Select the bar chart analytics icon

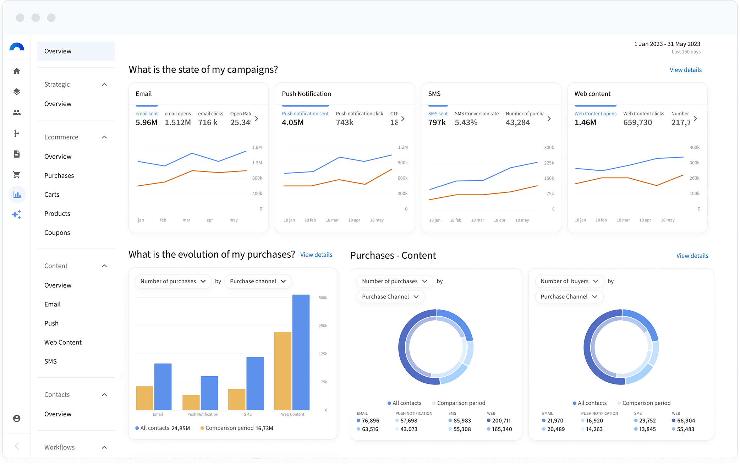point(17,195)
